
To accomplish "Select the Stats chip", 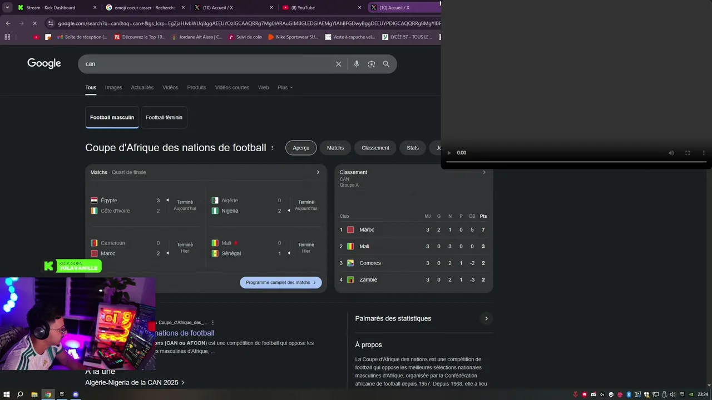I will click(x=413, y=148).
